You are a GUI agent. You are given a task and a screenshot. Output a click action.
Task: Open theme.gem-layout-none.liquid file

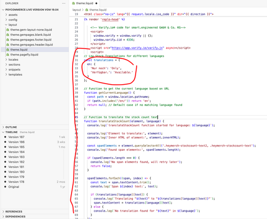[x=31, y=30]
